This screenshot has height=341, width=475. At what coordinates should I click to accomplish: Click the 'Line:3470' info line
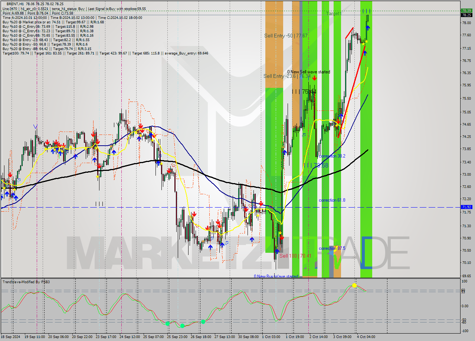click(74, 9)
